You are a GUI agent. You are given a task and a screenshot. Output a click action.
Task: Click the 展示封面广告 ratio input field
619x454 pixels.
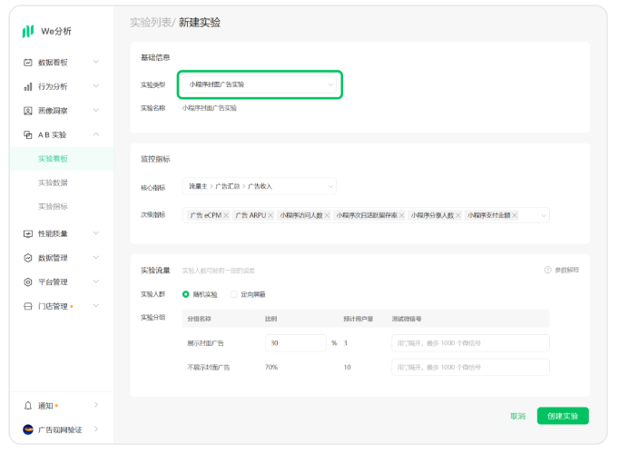pyautogui.click(x=295, y=342)
